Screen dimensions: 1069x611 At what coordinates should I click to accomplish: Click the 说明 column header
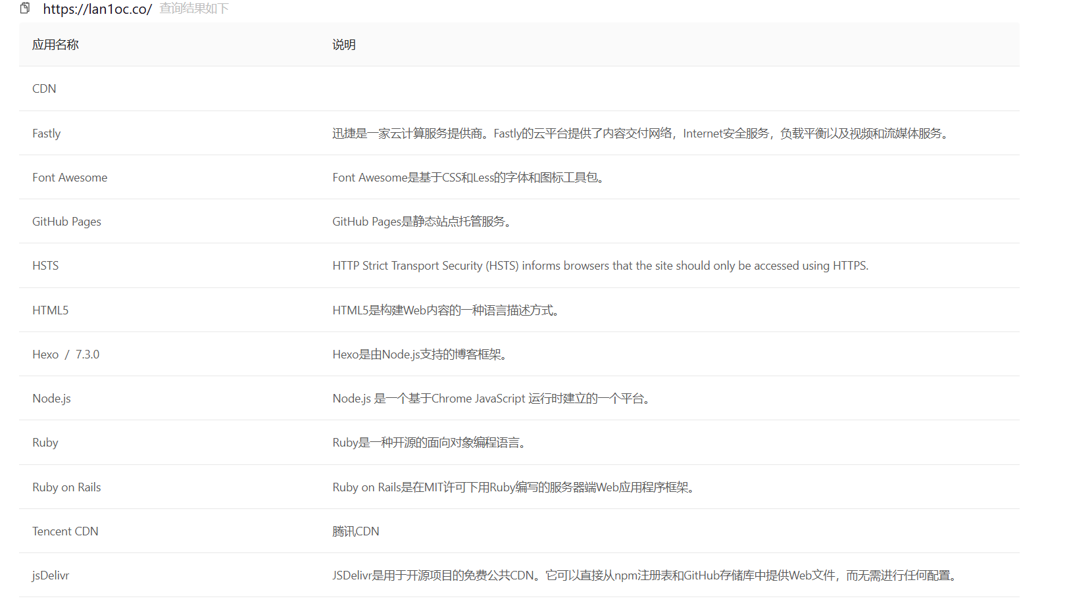(343, 45)
